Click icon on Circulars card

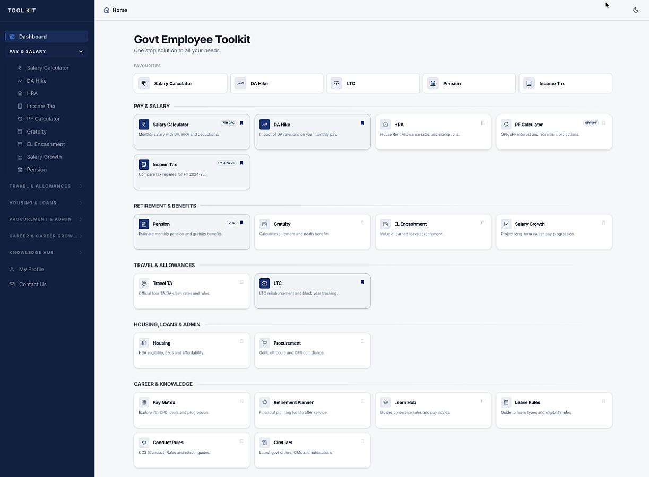[x=265, y=443]
